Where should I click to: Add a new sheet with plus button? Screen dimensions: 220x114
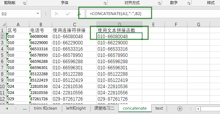pos(180,109)
